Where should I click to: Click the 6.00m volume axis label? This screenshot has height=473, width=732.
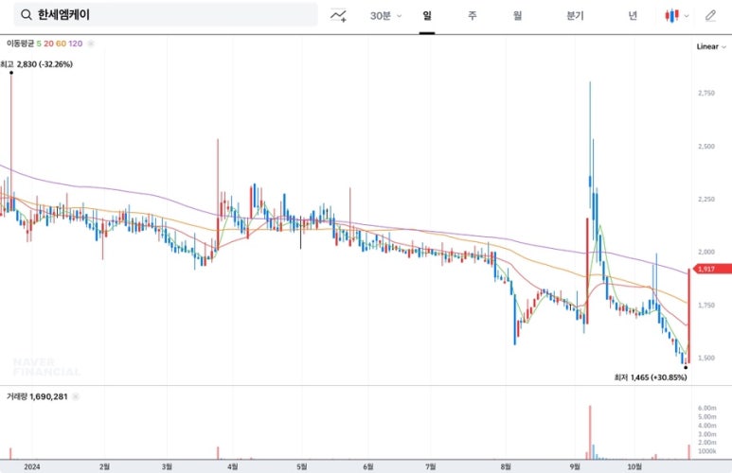(707, 408)
